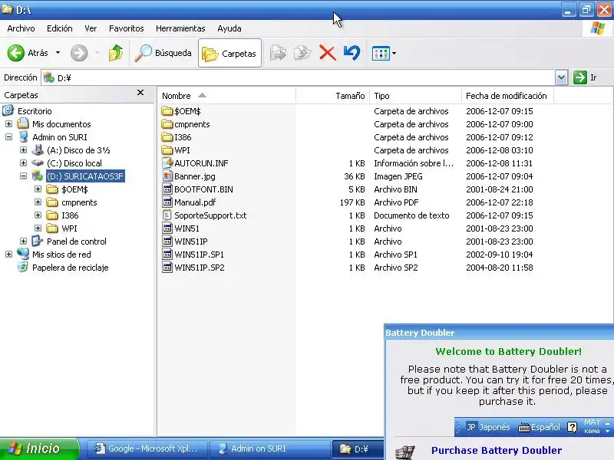
Task: Select the WIN51IP file icon
Action: point(167,242)
